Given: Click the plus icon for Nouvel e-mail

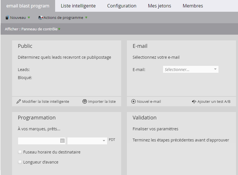Looking at the screenshot, I should coord(133,101).
